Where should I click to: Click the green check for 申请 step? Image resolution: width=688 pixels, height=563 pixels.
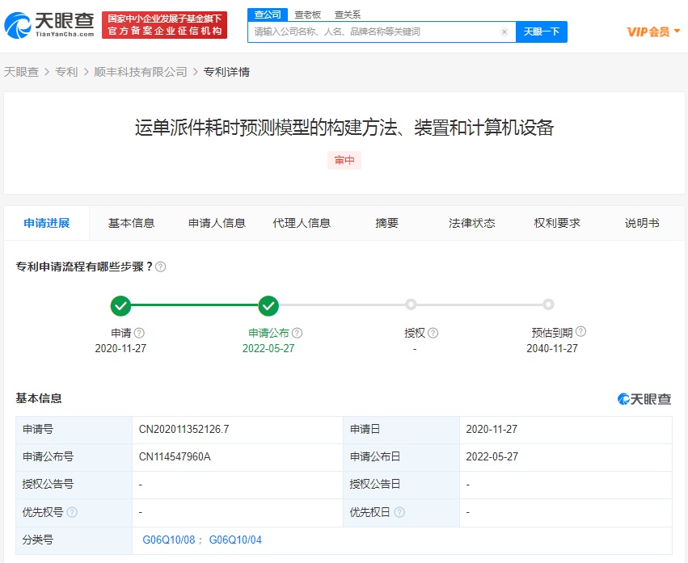pos(120,305)
